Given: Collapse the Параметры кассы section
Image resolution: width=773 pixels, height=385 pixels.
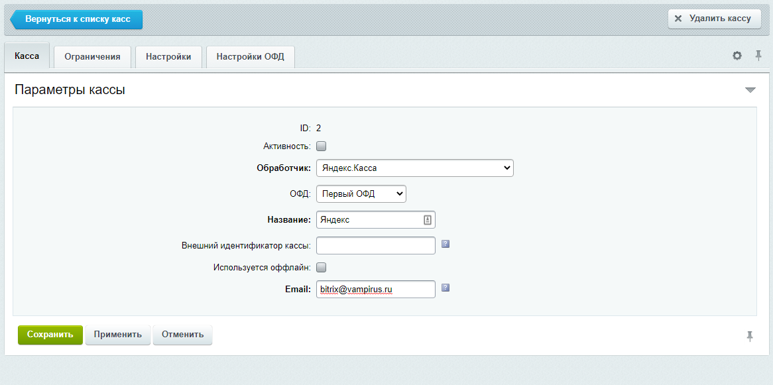Looking at the screenshot, I should [x=750, y=90].
